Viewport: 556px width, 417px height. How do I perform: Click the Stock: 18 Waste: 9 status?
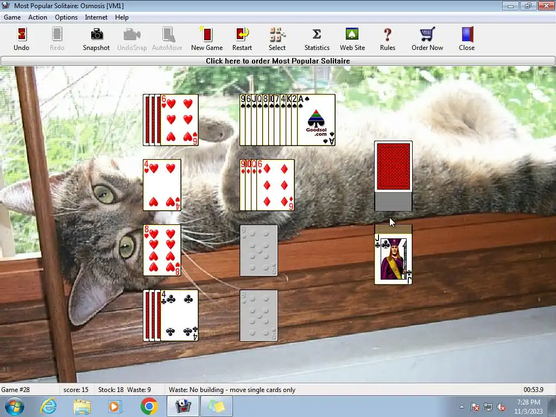point(124,390)
